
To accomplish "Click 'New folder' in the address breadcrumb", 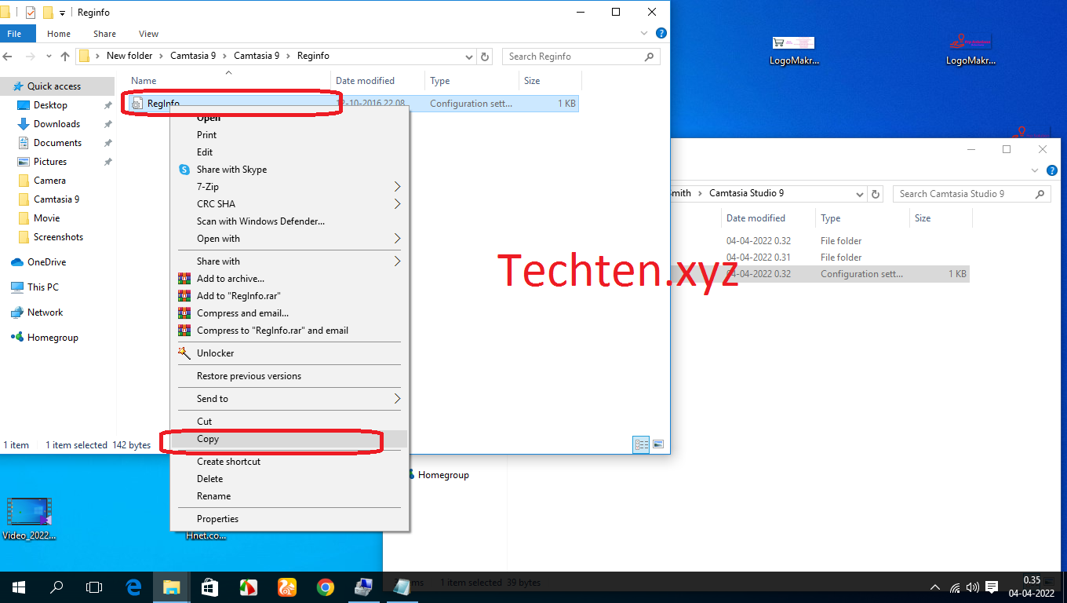I will pos(129,56).
